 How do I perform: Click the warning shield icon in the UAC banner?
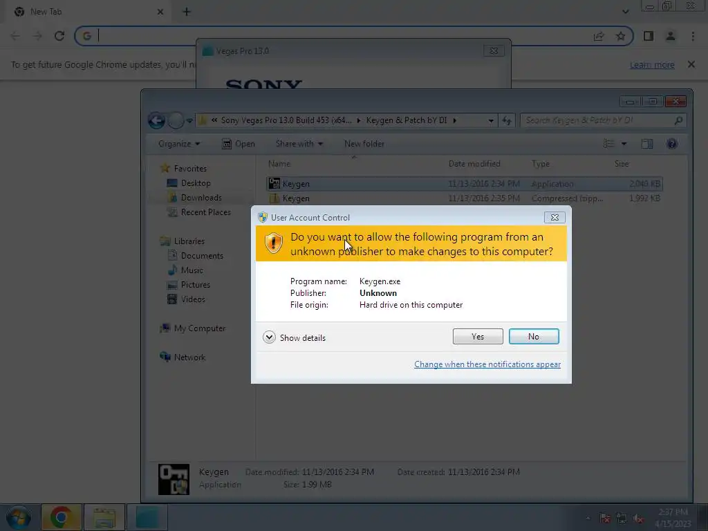[x=274, y=243]
